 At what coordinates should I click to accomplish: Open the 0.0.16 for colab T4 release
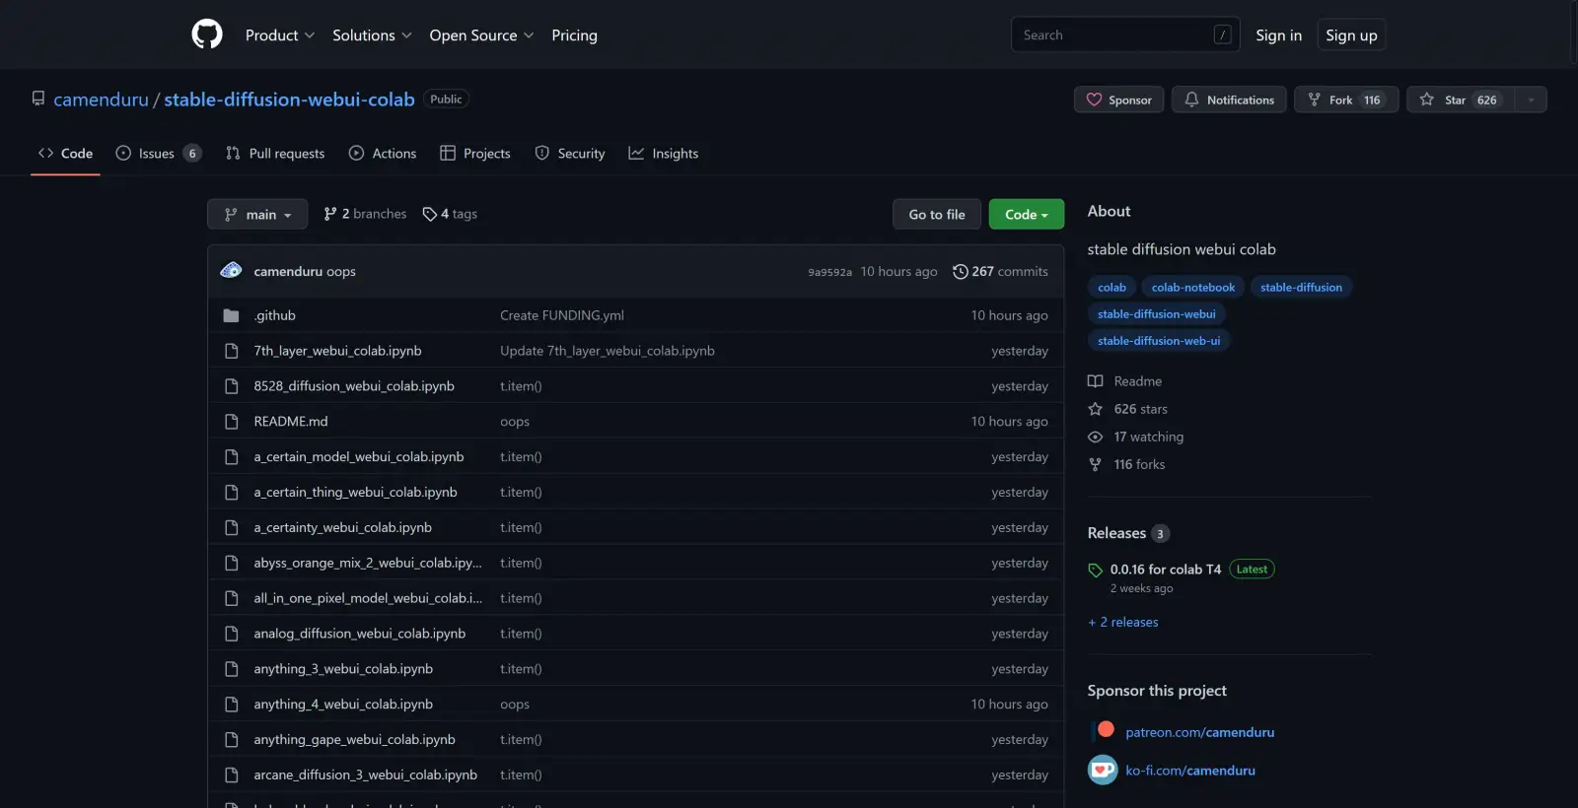[1166, 570]
